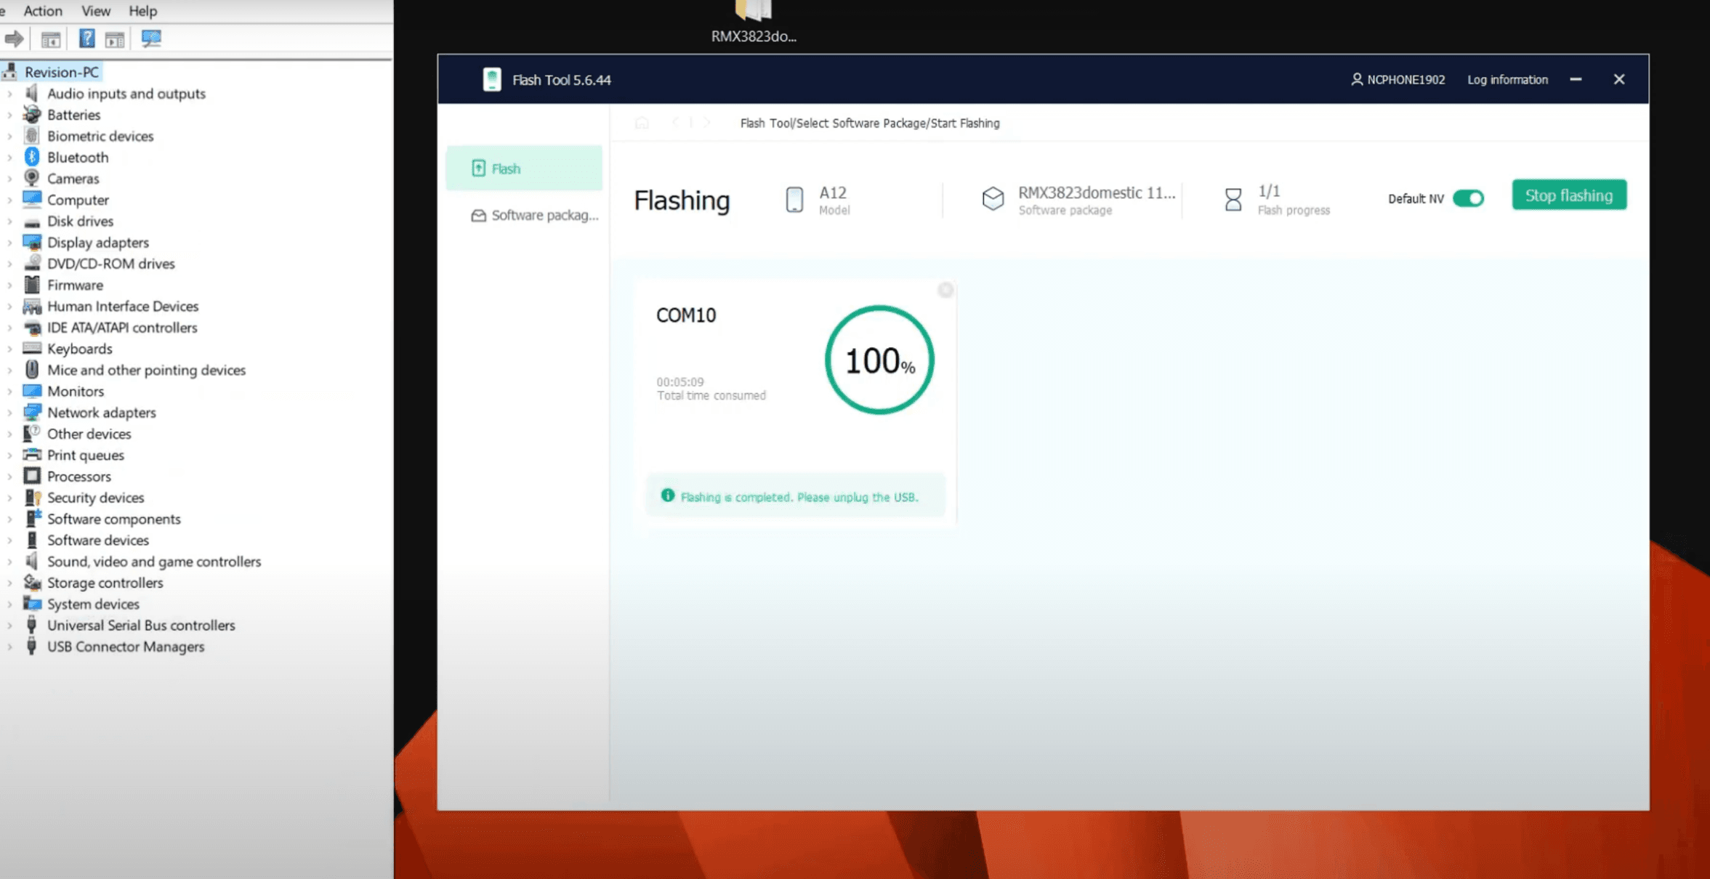The height and width of the screenshot is (879, 1710).
Task: Click the Keyboards icon
Action: pos(31,348)
